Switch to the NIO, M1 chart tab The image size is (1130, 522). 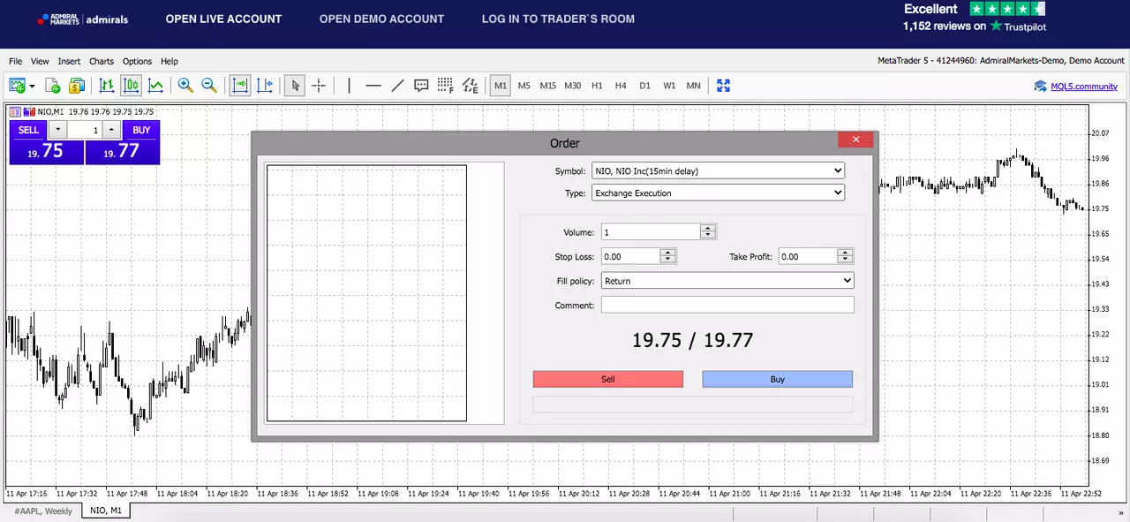point(105,511)
